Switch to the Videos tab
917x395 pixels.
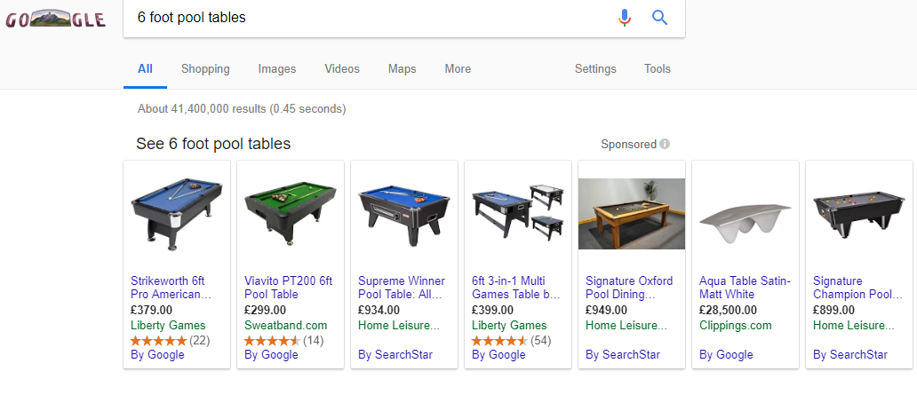point(342,69)
